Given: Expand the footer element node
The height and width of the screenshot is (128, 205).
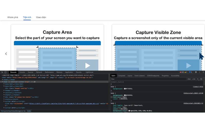Looking at the screenshot, I should (x=4, y=95).
